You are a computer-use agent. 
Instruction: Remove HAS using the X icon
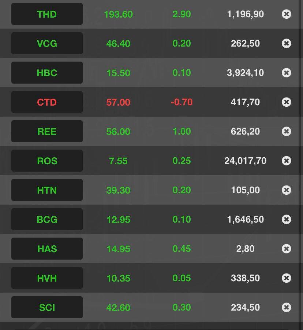pos(287,249)
